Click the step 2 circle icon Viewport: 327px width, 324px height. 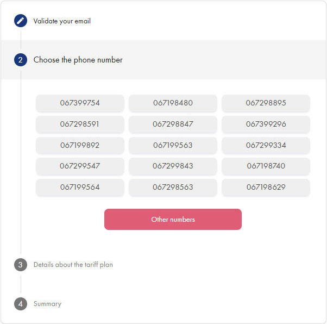[21, 60]
